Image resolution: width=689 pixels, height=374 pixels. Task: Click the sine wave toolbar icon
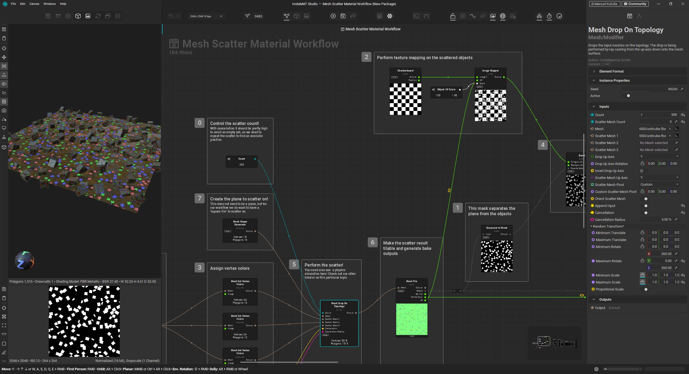click(x=473, y=16)
